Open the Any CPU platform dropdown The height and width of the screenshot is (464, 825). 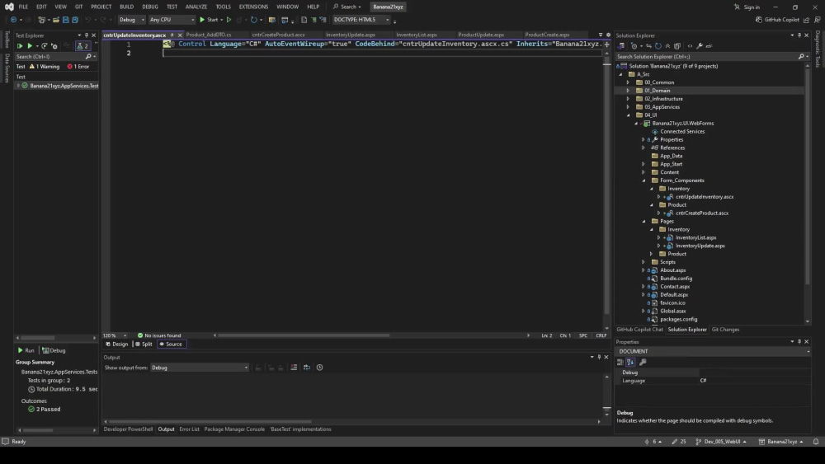(172, 20)
